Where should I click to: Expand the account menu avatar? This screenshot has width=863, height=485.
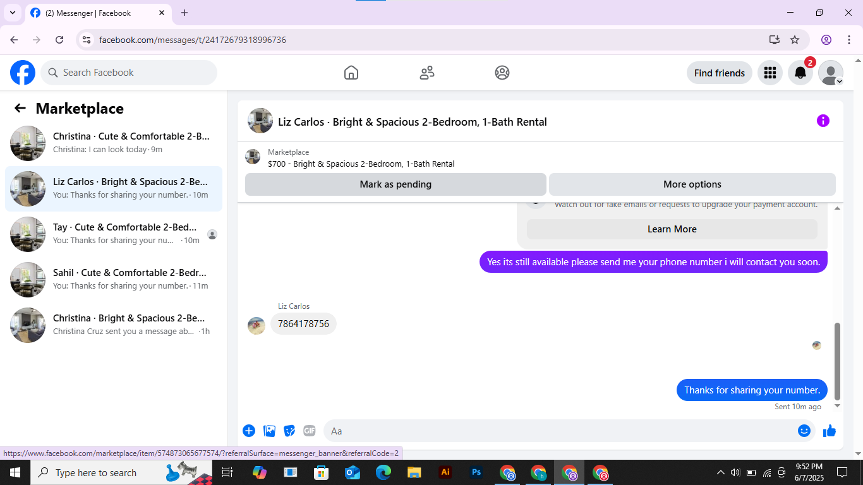pyautogui.click(x=831, y=73)
